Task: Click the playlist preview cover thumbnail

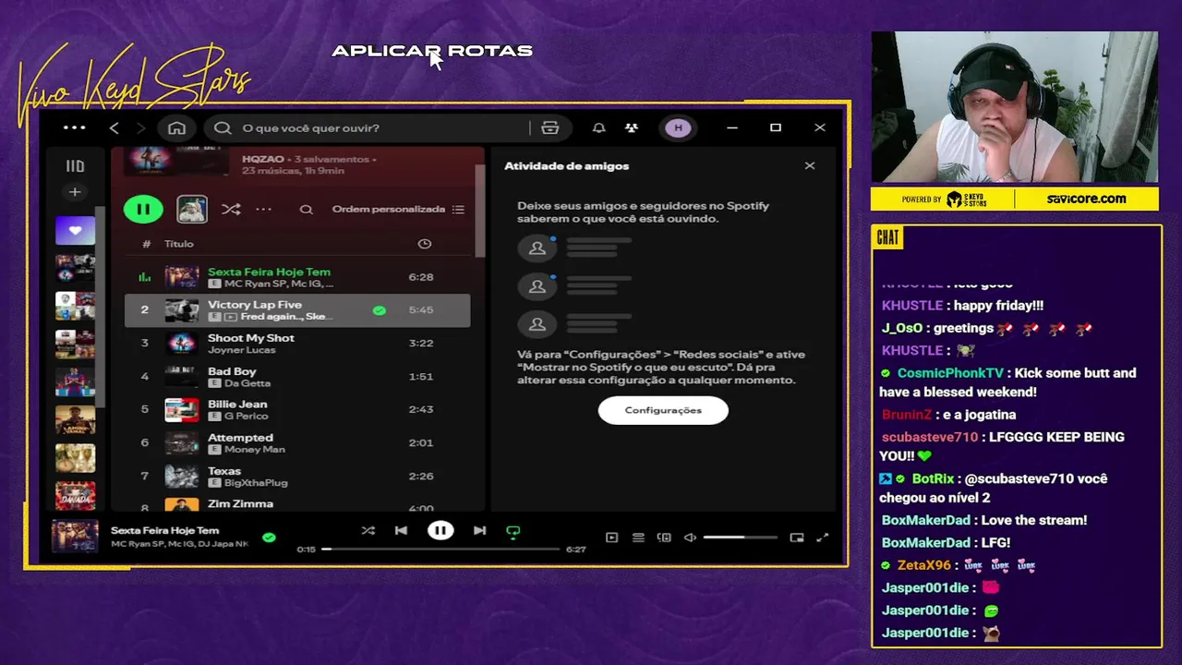Action: point(192,210)
